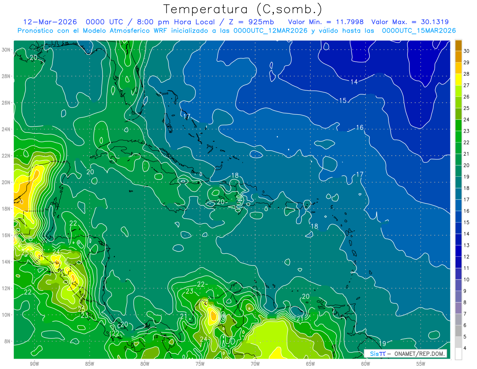The width and height of the screenshot is (477, 369).
Task: Click the "25" label on the color legend
Action: click(x=467, y=108)
